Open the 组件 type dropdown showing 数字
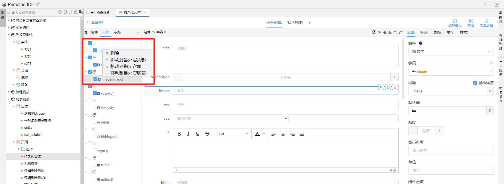Screen dimensions: 504x184 451,51
